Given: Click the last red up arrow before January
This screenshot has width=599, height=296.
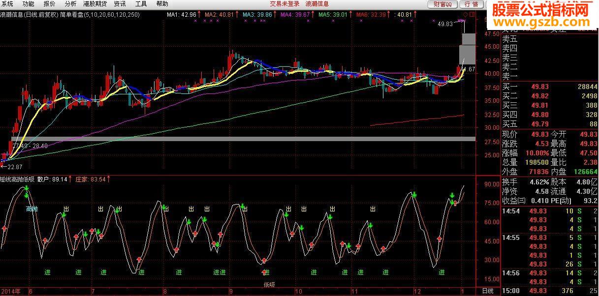Looking at the screenshot, I should [x=455, y=203].
